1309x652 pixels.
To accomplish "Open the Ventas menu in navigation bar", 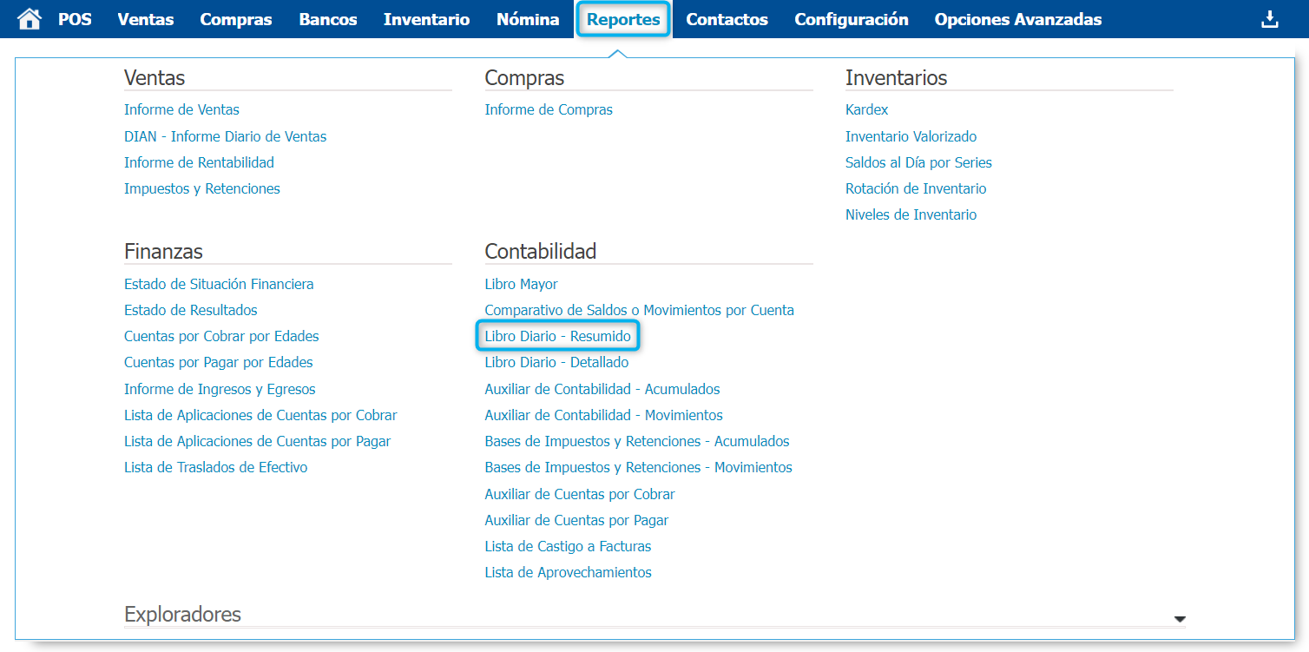I will (145, 19).
